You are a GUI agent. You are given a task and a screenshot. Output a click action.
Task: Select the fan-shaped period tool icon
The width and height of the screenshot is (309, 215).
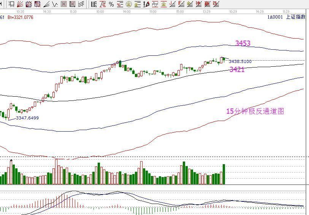(146, 4)
